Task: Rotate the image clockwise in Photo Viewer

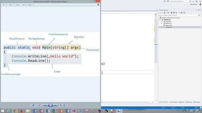Action: [64, 105]
